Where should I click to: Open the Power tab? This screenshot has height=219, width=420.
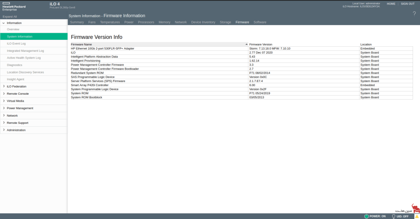[x=129, y=22]
